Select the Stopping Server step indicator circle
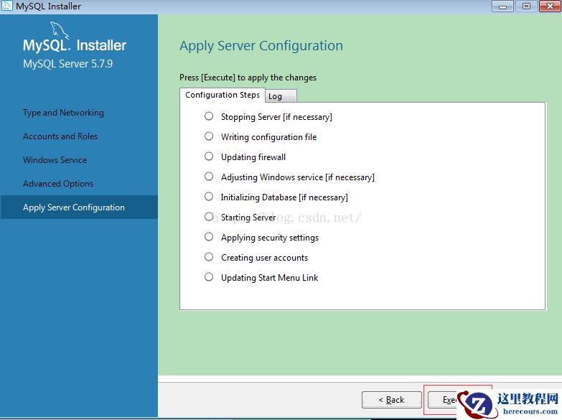 pyautogui.click(x=209, y=116)
